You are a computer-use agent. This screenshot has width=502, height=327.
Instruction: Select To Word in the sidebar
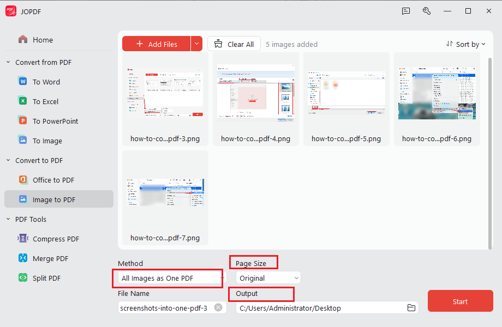point(59,82)
